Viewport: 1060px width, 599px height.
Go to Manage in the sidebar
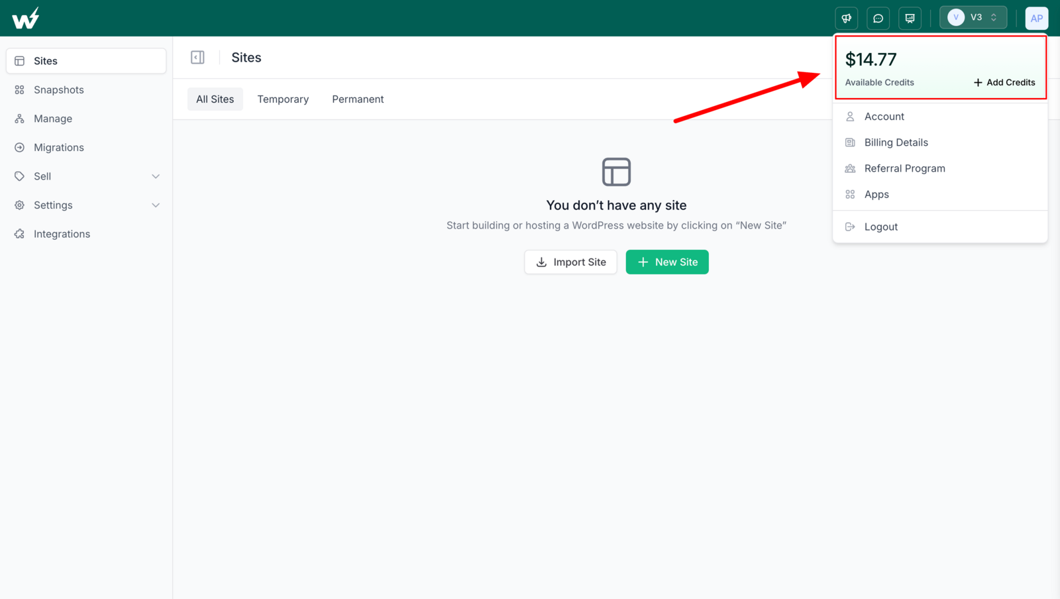coord(86,119)
